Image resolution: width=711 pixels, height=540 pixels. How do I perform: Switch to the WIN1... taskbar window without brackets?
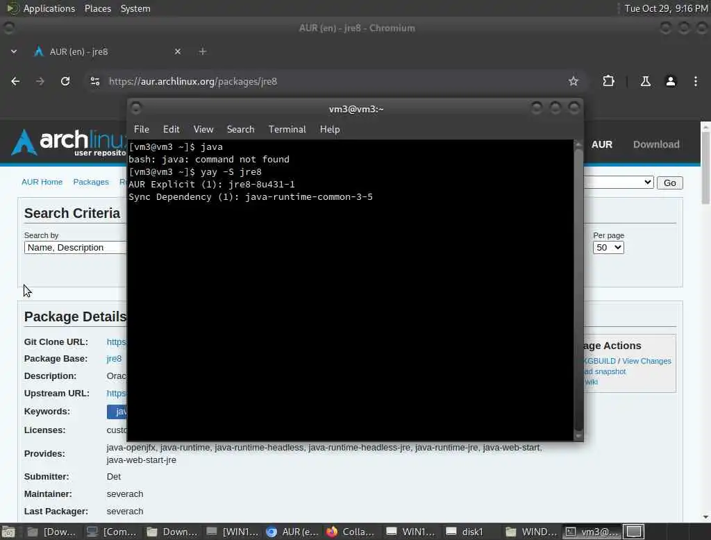pyautogui.click(x=411, y=532)
